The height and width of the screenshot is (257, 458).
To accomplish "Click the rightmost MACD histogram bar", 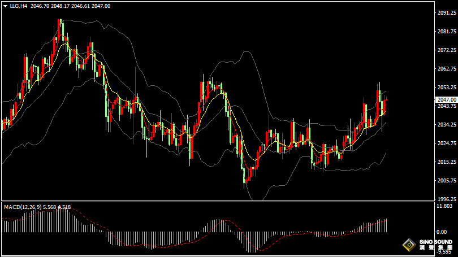I will click(x=386, y=225).
